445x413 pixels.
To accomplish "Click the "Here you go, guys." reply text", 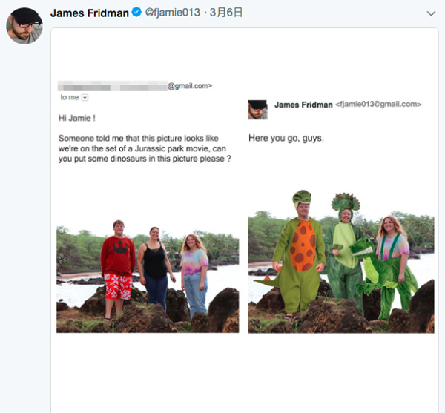I will (x=286, y=138).
